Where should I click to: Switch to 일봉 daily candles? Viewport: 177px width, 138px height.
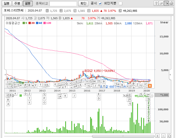[6, 3]
